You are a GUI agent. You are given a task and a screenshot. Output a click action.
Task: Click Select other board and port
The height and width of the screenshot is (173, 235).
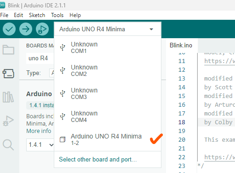click(98, 160)
